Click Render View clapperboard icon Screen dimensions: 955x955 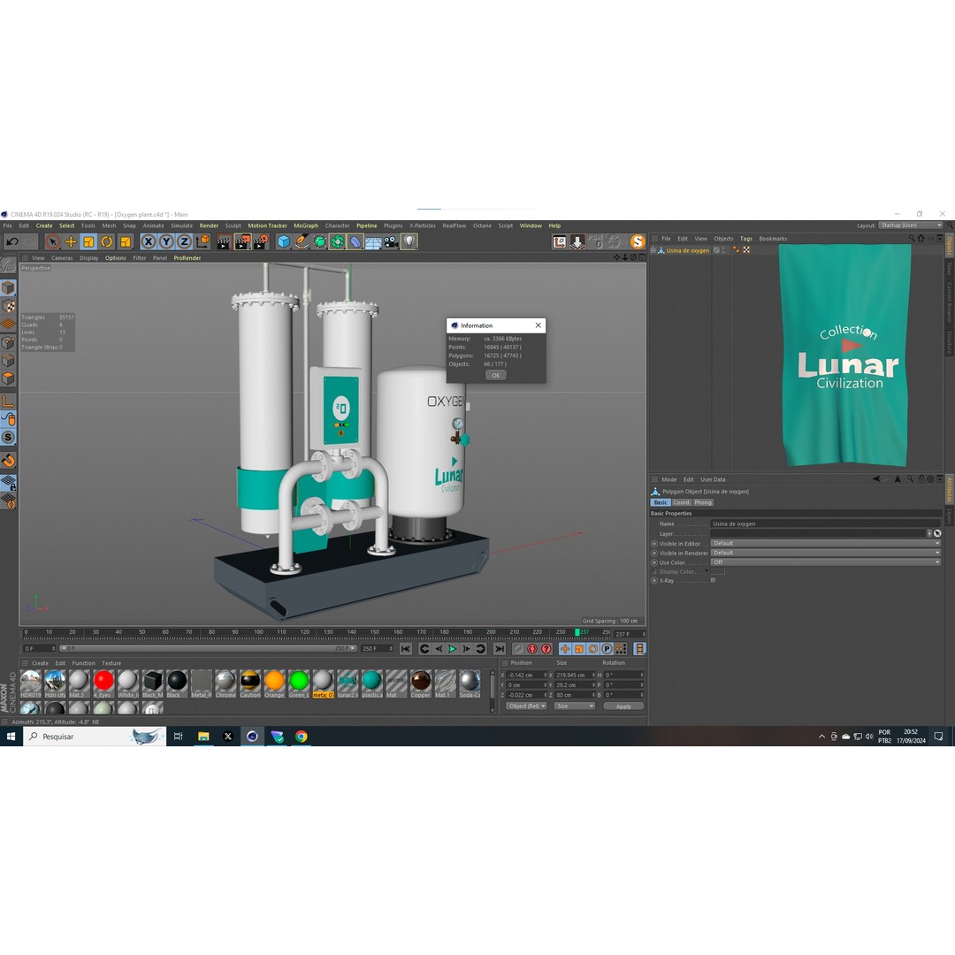pyautogui.click(x=224, y=241)
